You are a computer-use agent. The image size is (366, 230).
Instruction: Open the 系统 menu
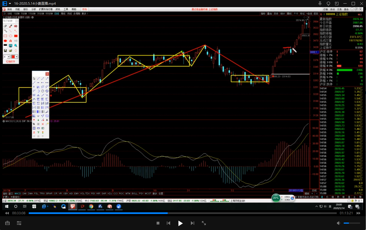click(9, 9)
